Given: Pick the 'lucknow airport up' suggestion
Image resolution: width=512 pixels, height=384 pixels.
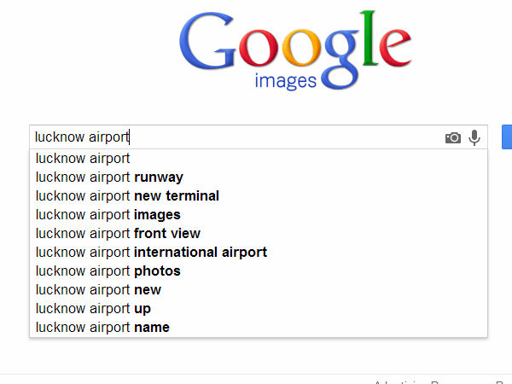Looking at the screenshot, I should tap(93, 309).
